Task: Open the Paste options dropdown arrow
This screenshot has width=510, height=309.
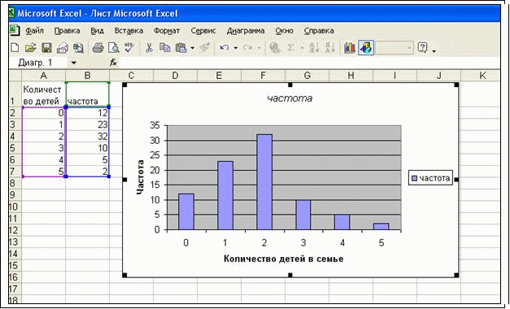Action: [193, 48]
